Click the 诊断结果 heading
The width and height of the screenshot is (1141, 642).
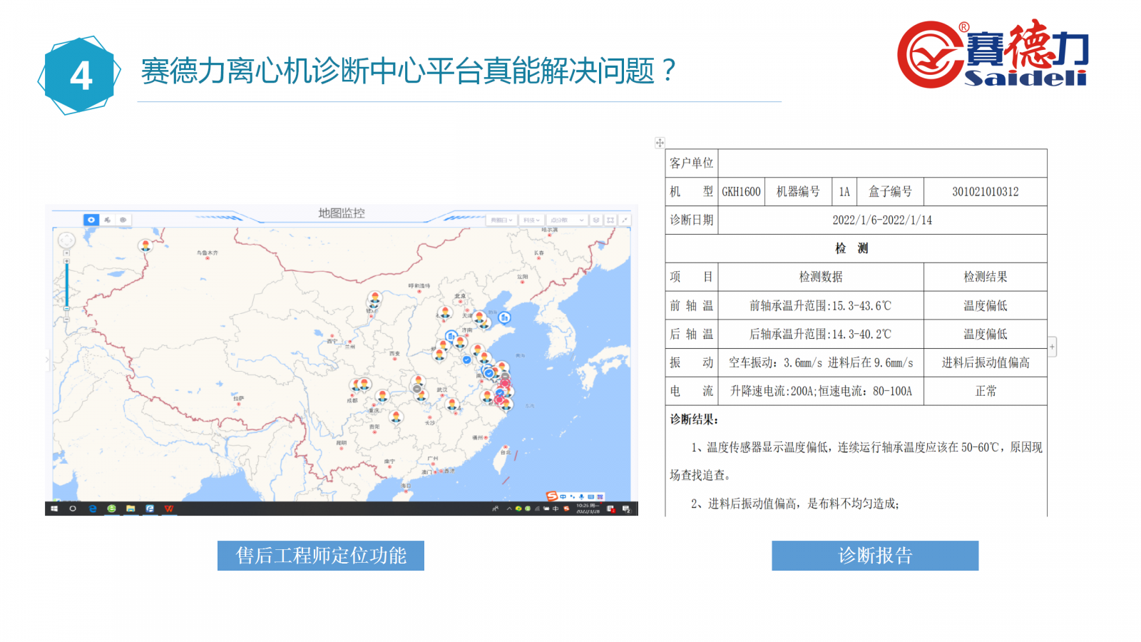click(x=694, y=419)
